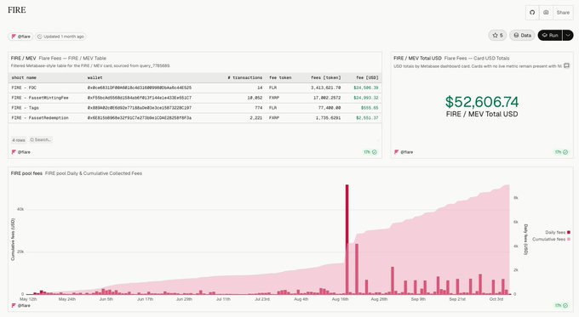Sort by the short name column
The width and height of the screenshot is (579, 317).
click(x=24, y=78)
